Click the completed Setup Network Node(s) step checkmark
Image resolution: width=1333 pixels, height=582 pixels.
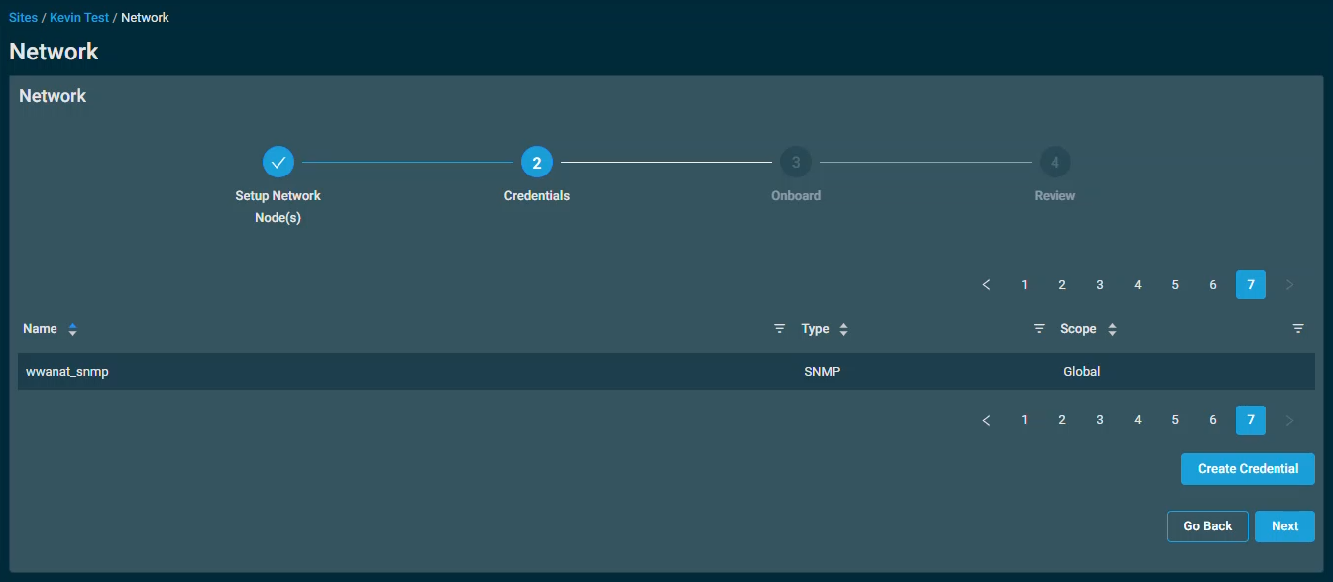tap(278, 162)
